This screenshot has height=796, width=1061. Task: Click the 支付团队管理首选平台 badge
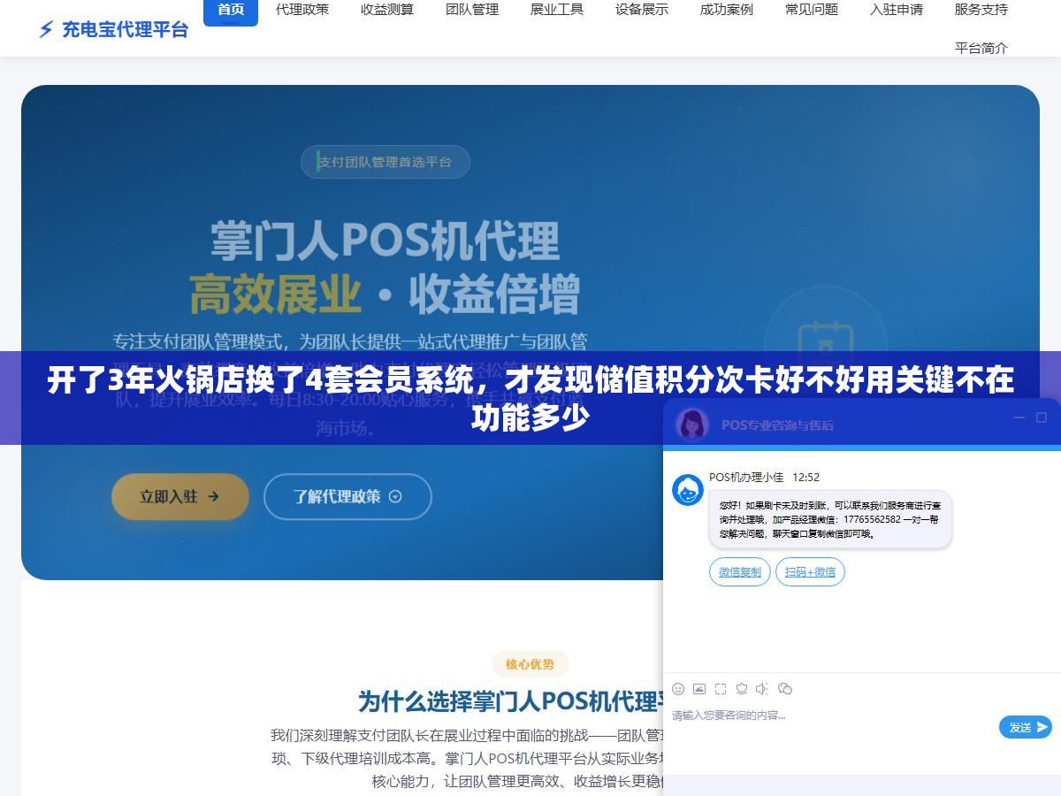(x=385, y=162)
